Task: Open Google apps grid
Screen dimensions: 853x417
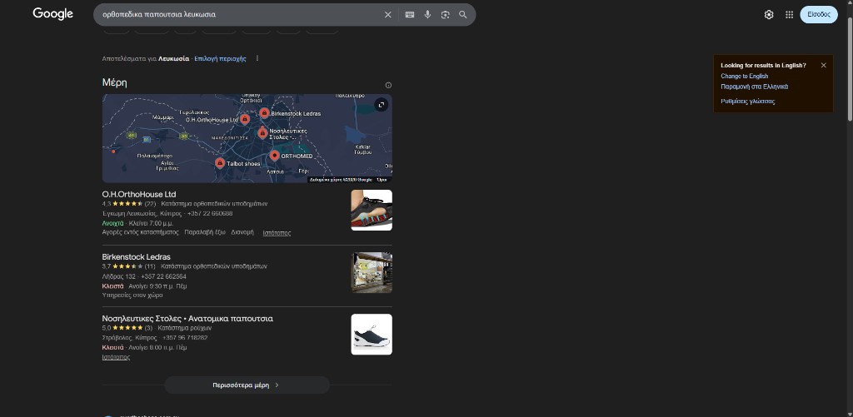Action: click(790, 15)
